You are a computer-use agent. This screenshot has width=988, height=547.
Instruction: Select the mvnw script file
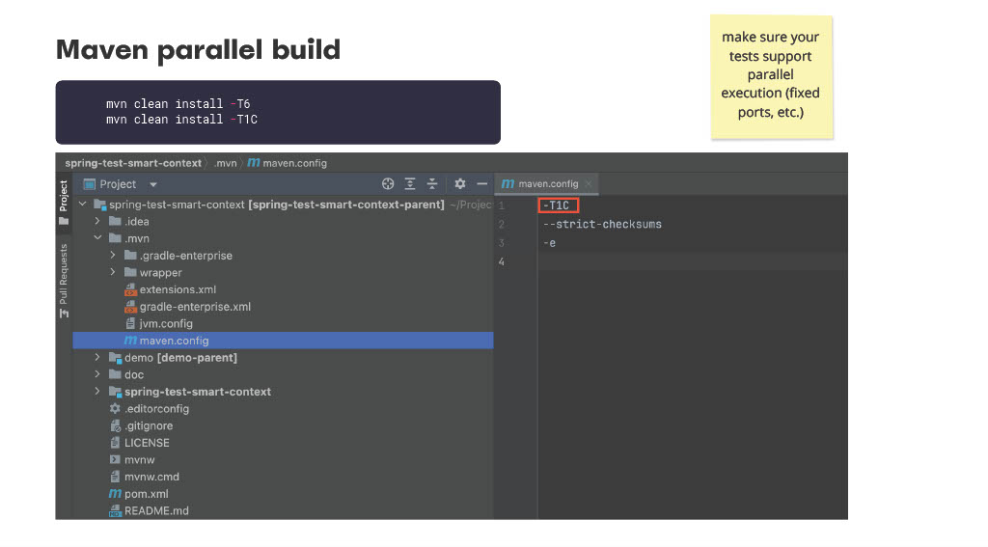click(139, 459)
